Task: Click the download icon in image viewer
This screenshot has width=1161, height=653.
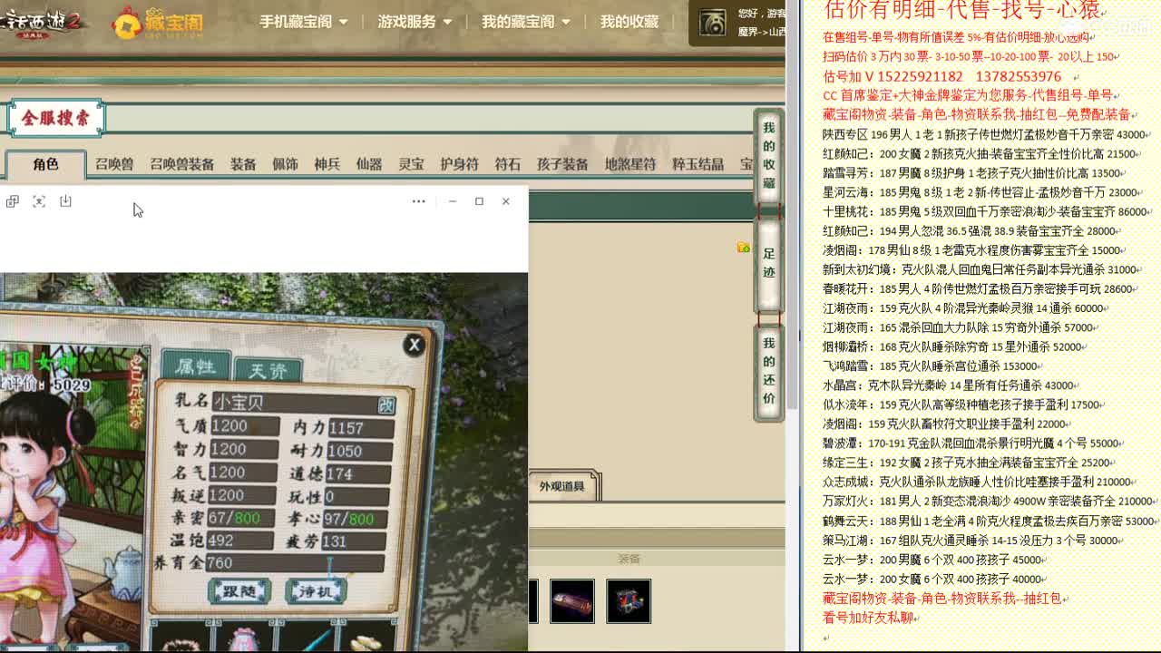Action: tap(65, 201)
